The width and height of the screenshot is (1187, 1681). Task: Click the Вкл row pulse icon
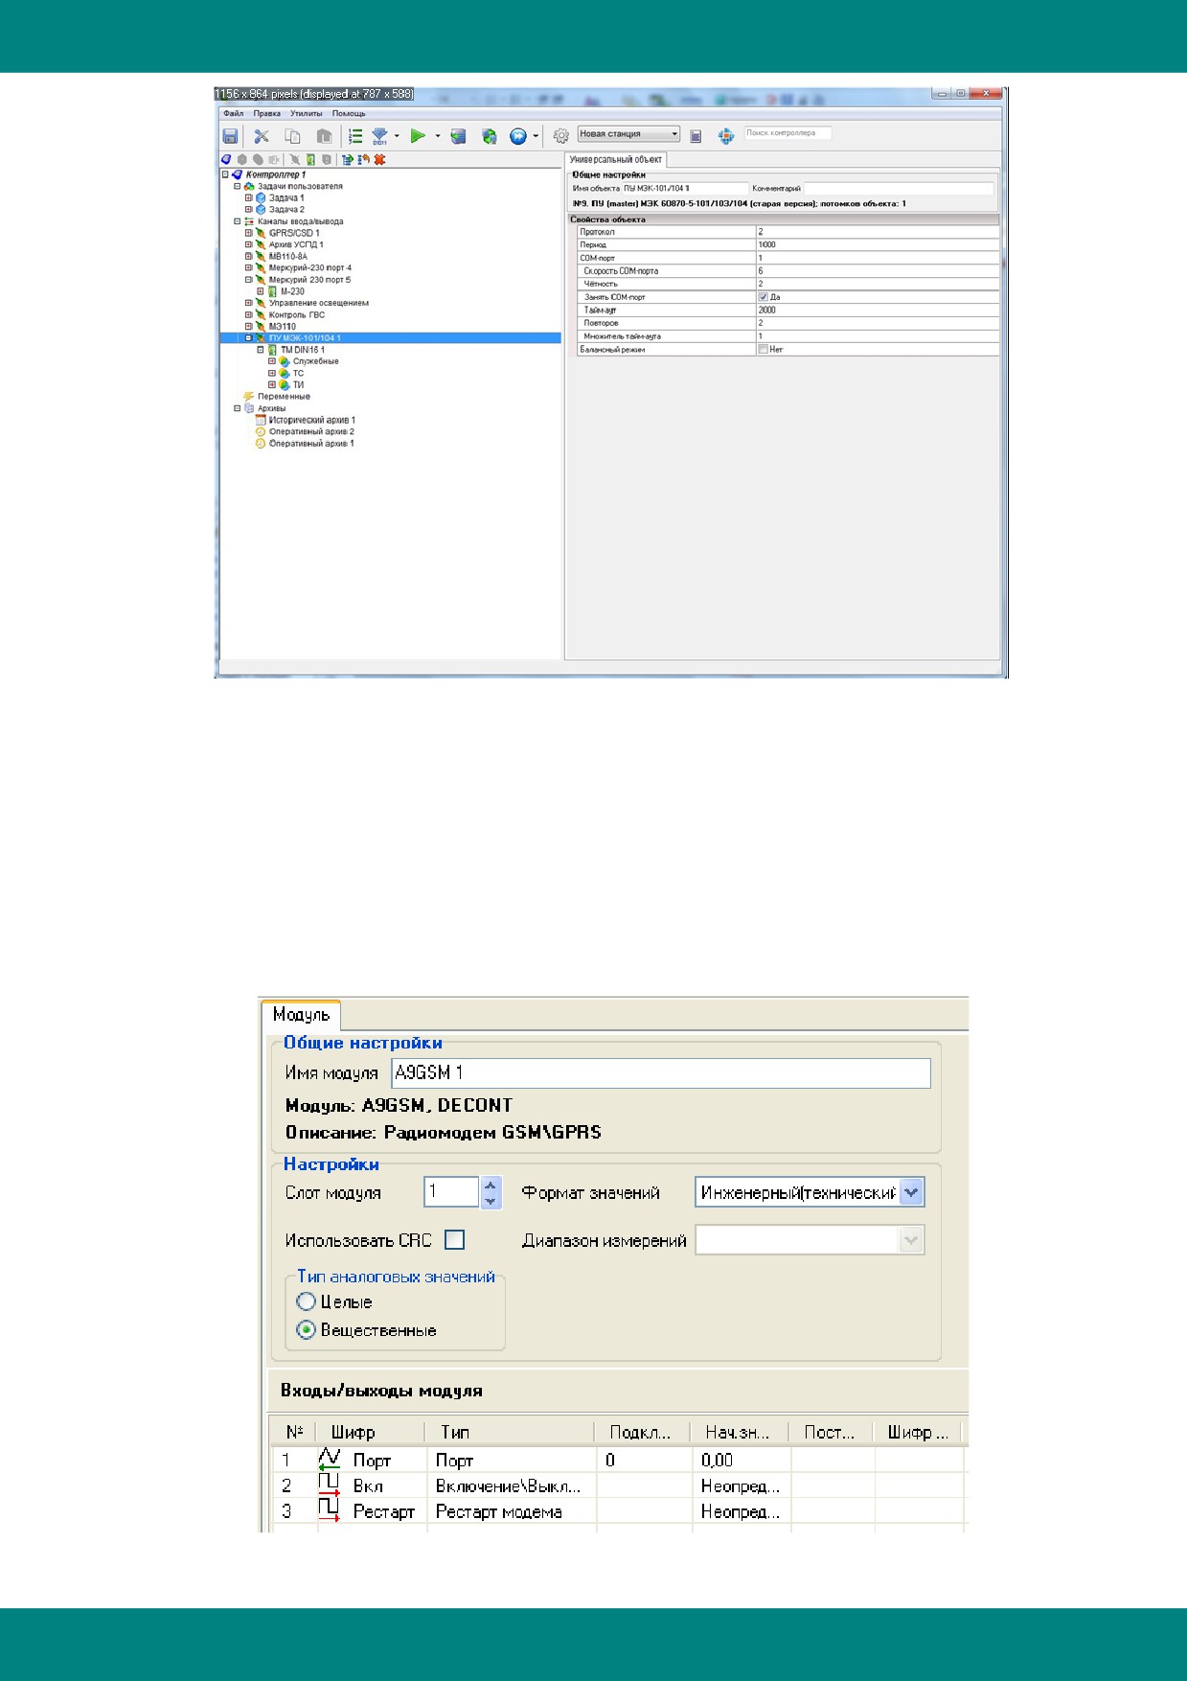pyautogui.click(x=329, y=1485)
